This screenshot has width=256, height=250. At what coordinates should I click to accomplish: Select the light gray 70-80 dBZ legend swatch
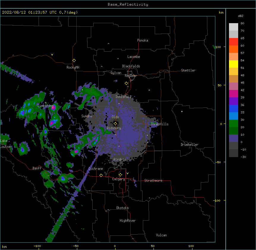click(x=233, y=27)
